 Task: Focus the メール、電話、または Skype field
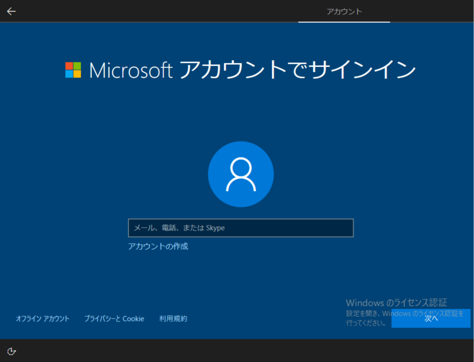(241, 228)
